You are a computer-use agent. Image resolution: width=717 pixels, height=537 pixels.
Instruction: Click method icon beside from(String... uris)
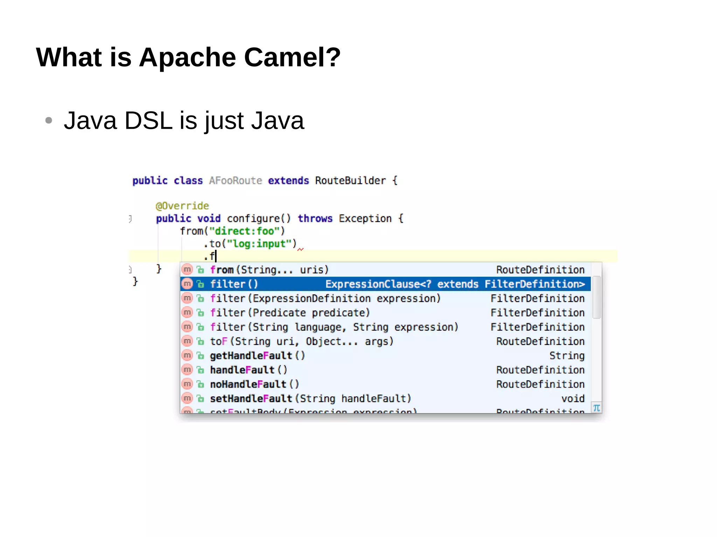click(187, 269)
